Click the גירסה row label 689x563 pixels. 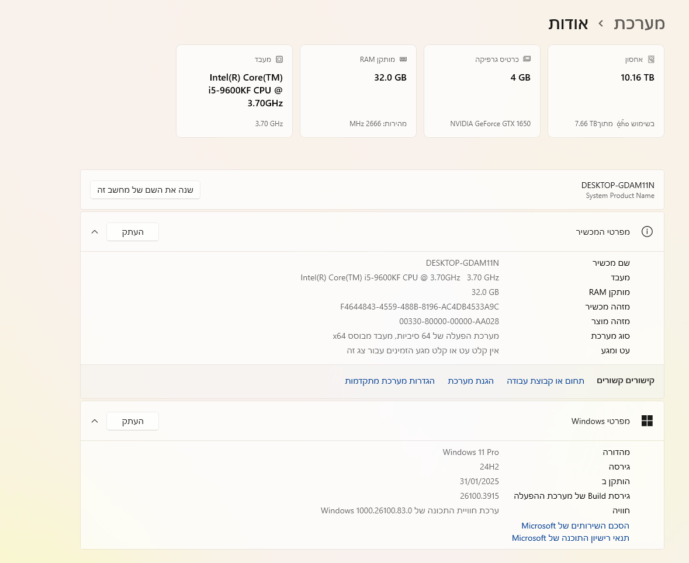pos(619,467)
